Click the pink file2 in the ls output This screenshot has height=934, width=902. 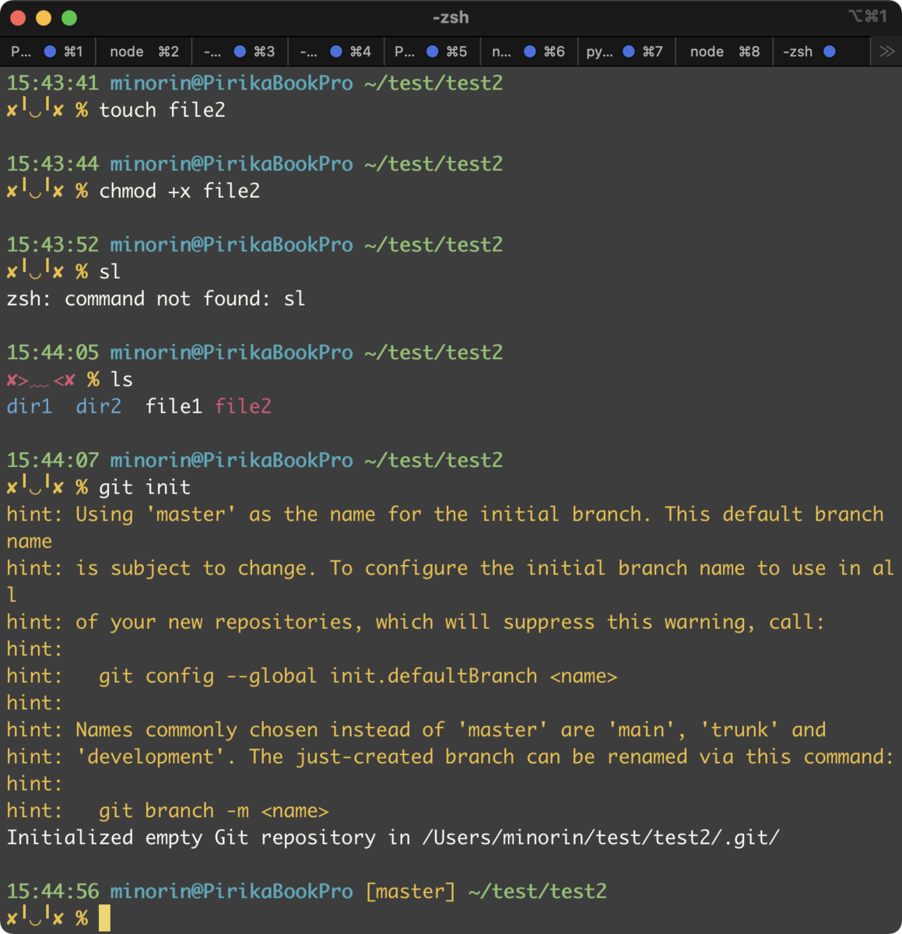tap(243, 406)
